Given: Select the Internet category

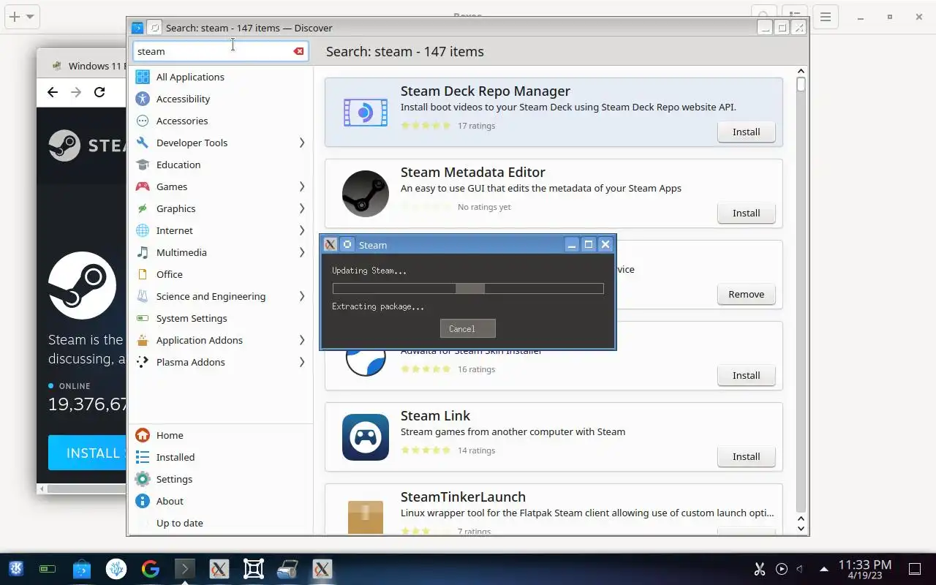Looking at the screenshot, I should coord(220,230).
